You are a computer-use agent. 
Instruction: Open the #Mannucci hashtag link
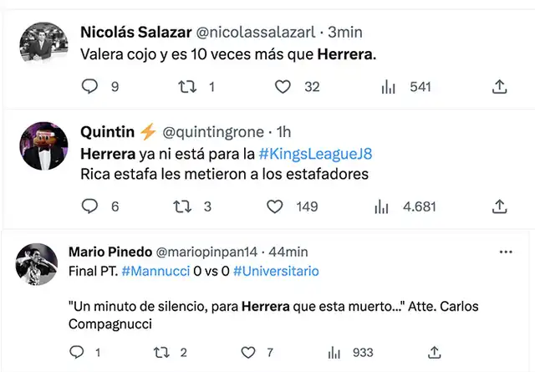coord(152,272)
